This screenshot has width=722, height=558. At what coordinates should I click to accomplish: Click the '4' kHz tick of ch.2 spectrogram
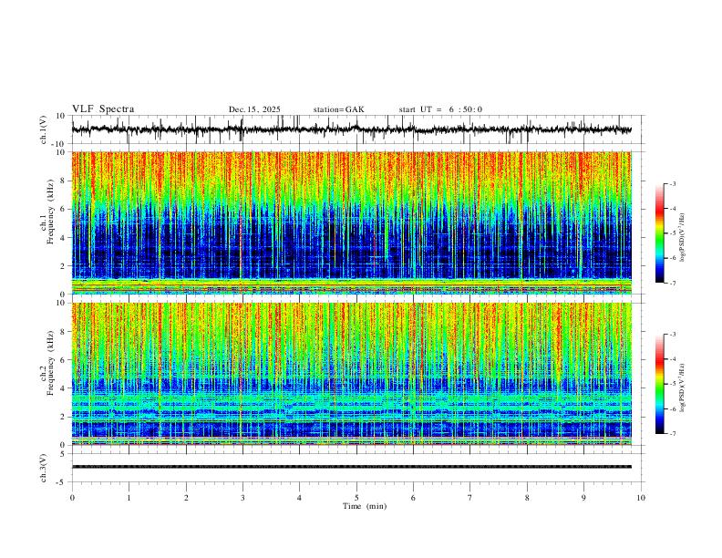(x=63, y=388)
